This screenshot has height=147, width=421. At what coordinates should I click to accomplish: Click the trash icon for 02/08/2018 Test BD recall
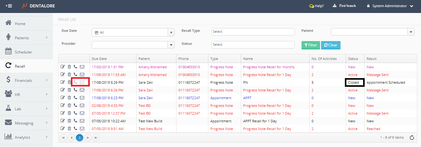pos(69,106)
